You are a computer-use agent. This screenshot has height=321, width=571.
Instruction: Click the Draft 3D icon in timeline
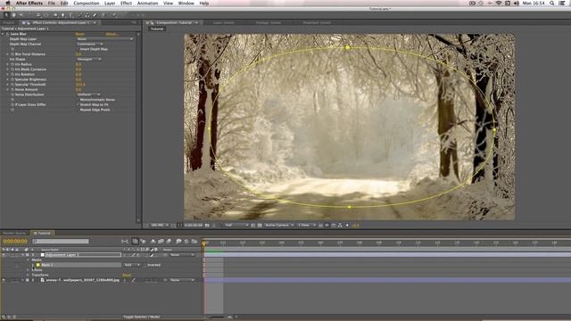tap(143, 241)
